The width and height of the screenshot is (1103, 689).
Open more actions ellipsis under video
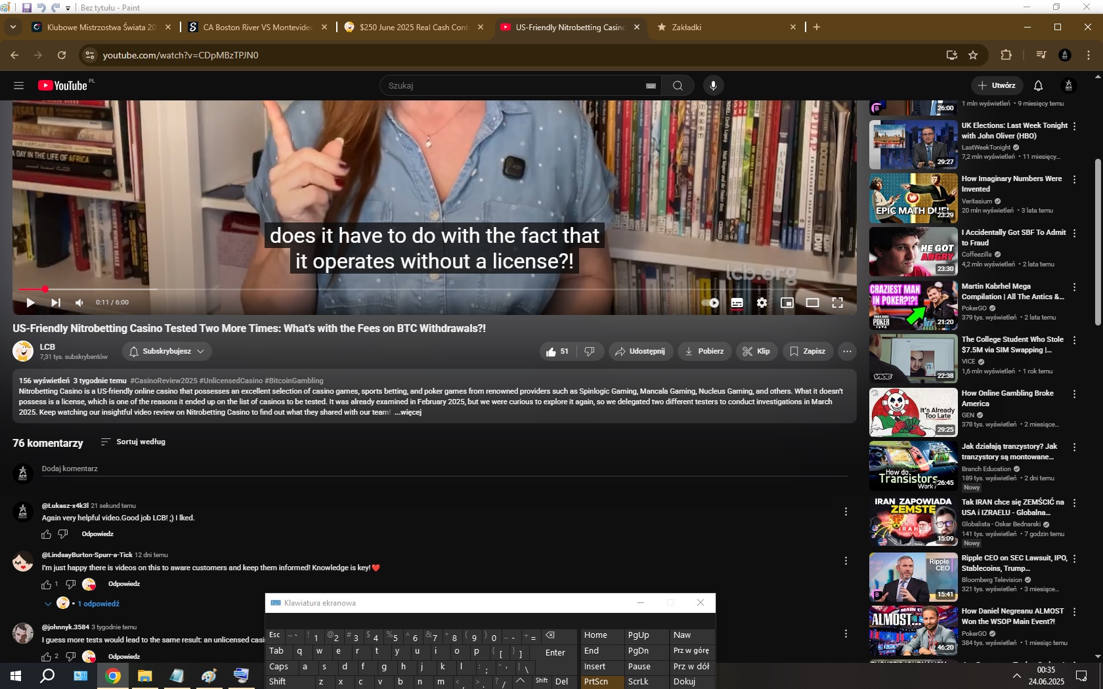847,351
